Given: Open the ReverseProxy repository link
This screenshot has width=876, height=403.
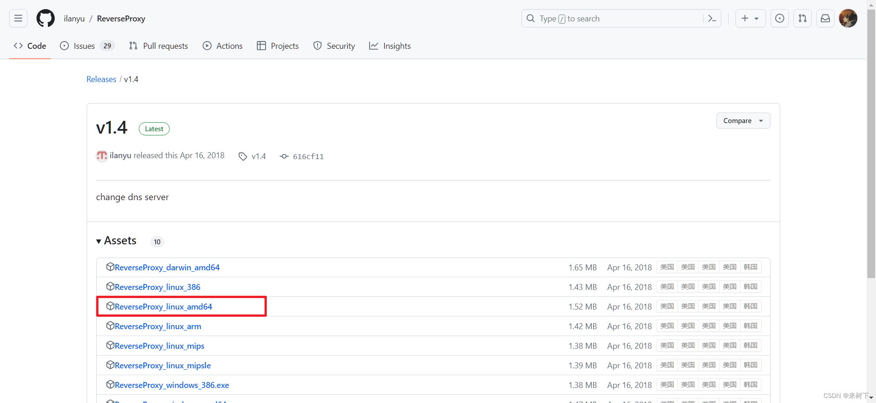Looking at the screenshot, I should pos(121,19).
